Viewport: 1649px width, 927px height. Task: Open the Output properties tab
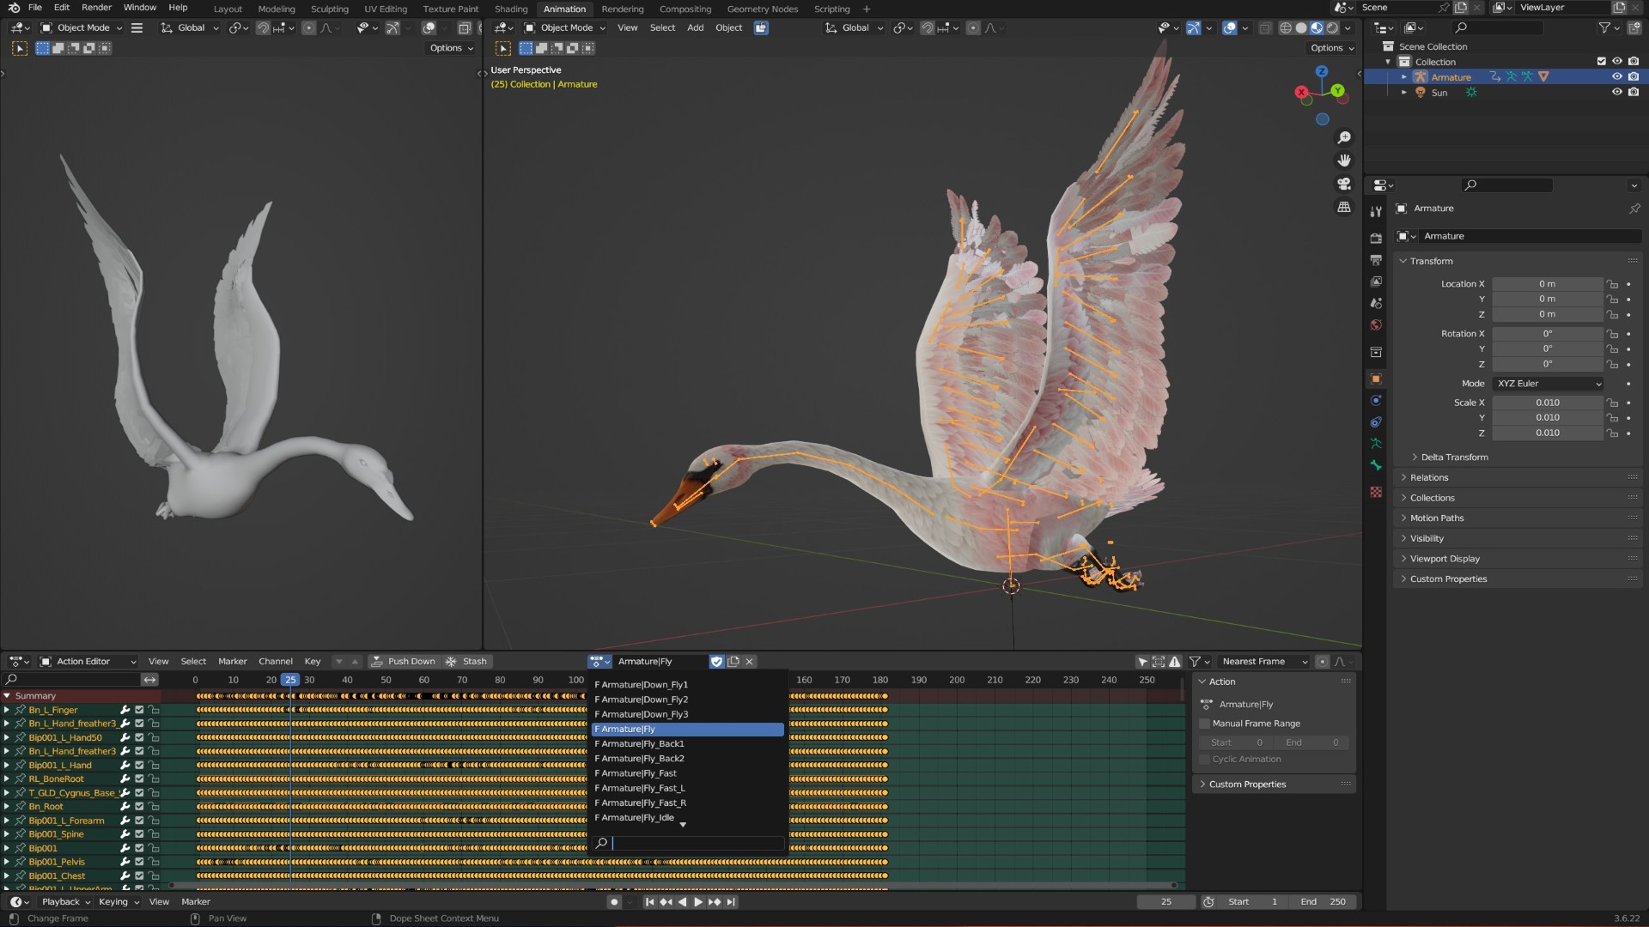coord(1376,260)
